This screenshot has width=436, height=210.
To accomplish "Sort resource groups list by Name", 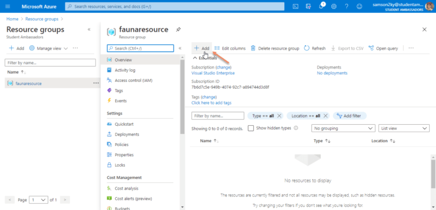I will pos(17,72).
